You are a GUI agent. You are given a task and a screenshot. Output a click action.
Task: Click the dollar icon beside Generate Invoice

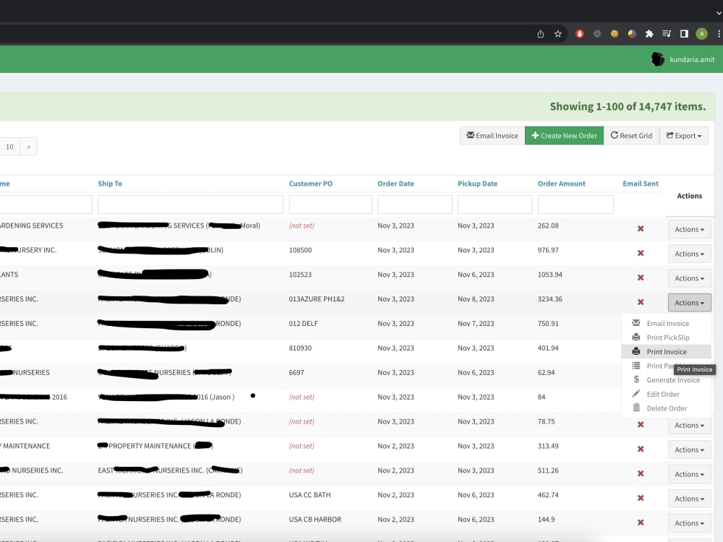pyautogui.click(x=636, y=379)
